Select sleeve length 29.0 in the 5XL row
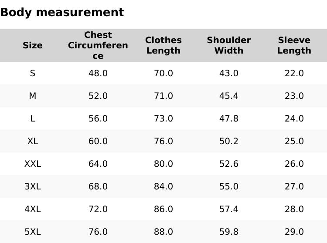 pyautogui.click(x=294, y=232)
